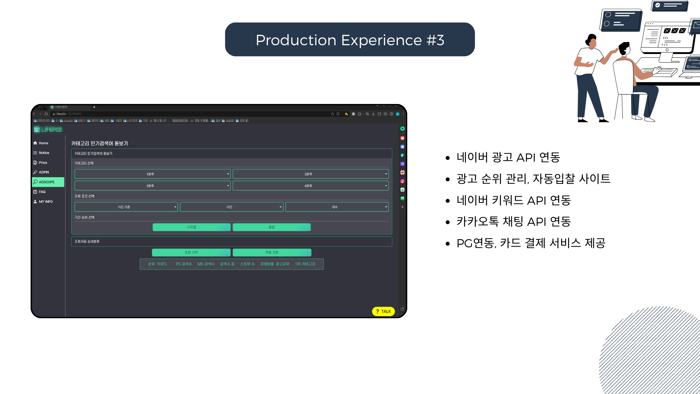Open the yellow TALK chat button

(x=383, y=312)
